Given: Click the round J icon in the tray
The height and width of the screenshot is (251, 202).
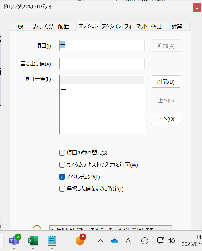Looking at the screenshot, I should pyautogui.click(x=145, y=241).
